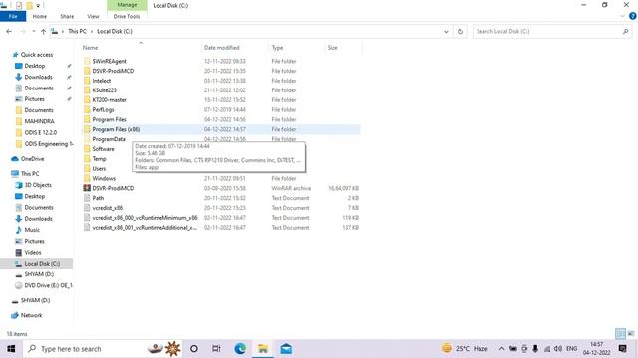Expand the ribbon chevron
Screen dimensions: 638x358
pos(622,16)
